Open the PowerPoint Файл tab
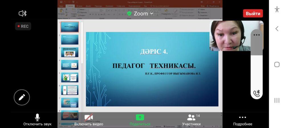The height and width of the screenshot is (128, 285). [61, 6]
